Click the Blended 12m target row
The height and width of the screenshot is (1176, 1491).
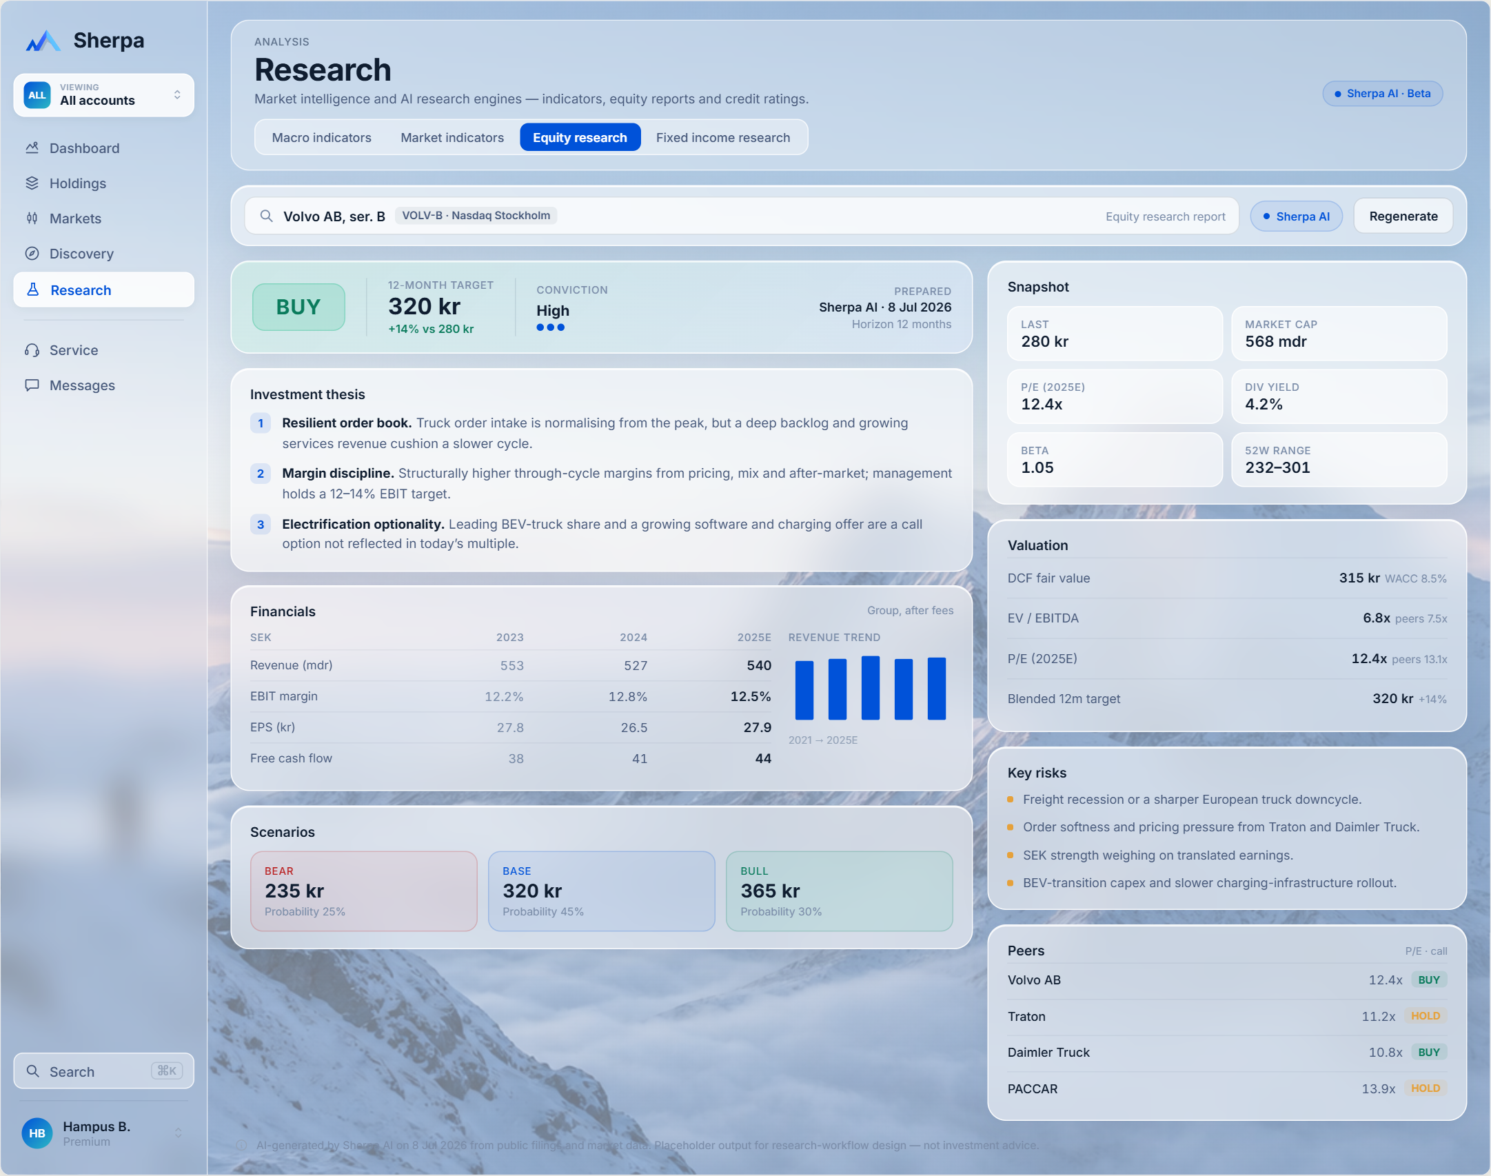coord(1227,699)
